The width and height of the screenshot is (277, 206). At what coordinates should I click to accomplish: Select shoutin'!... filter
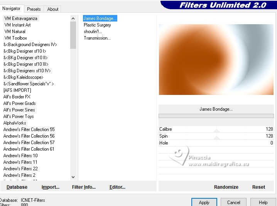[93, 32]
